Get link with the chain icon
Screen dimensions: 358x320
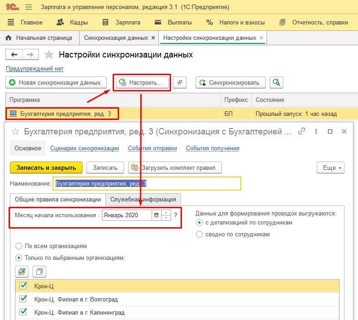[301, 131]
